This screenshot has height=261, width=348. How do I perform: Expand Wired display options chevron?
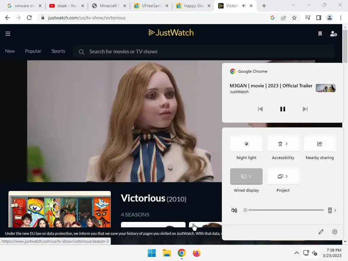point(250,176)
